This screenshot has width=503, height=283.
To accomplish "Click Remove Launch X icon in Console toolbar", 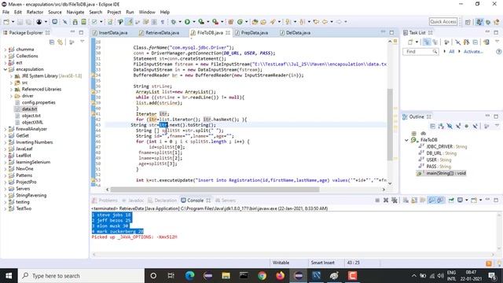I will point(386,200).
